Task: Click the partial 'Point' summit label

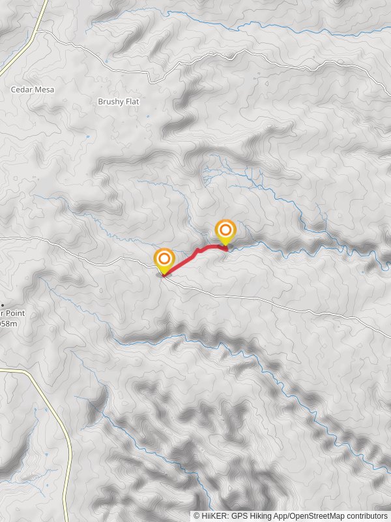Action: point(12,313)
